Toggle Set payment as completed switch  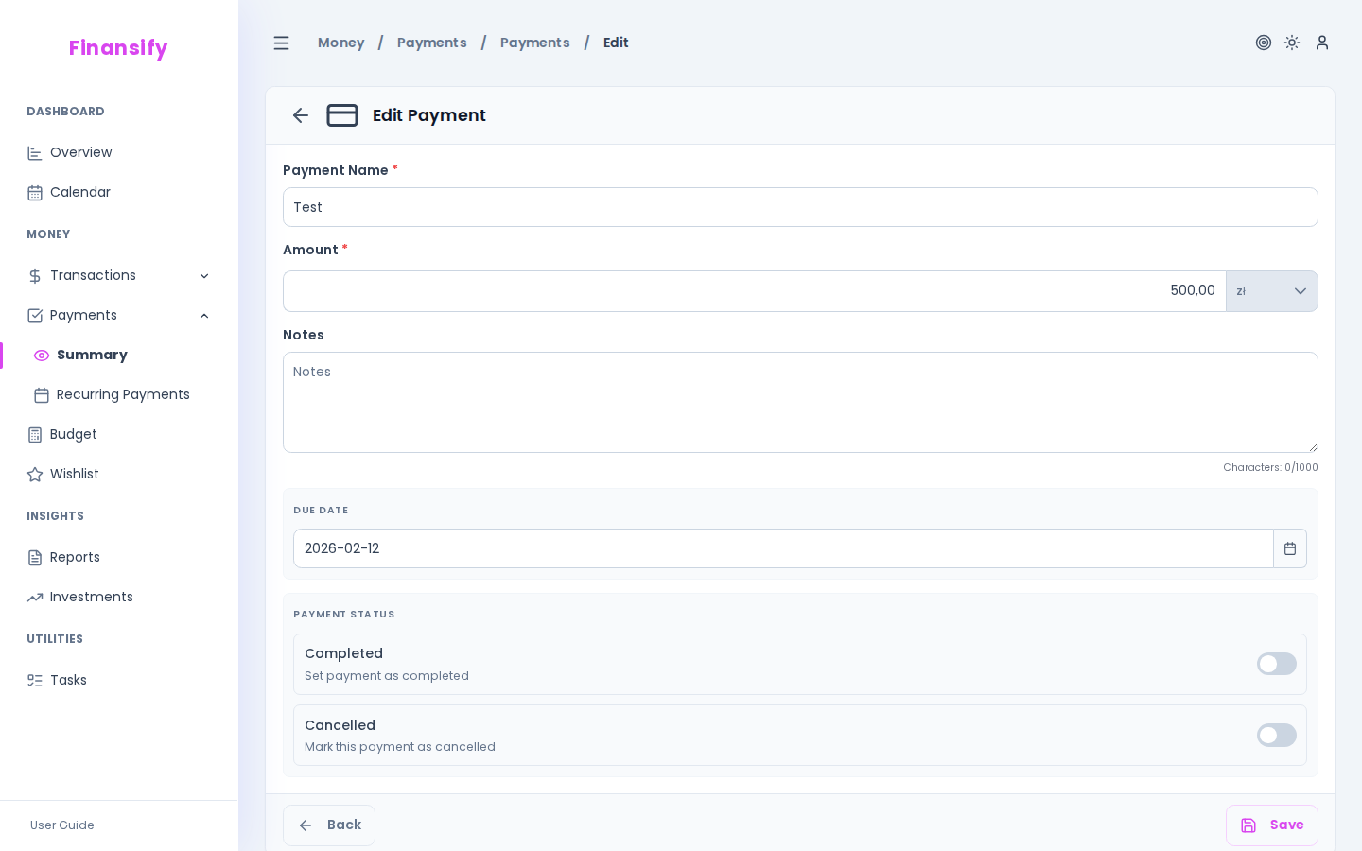pyautogui.click(x=1277, y=664)
